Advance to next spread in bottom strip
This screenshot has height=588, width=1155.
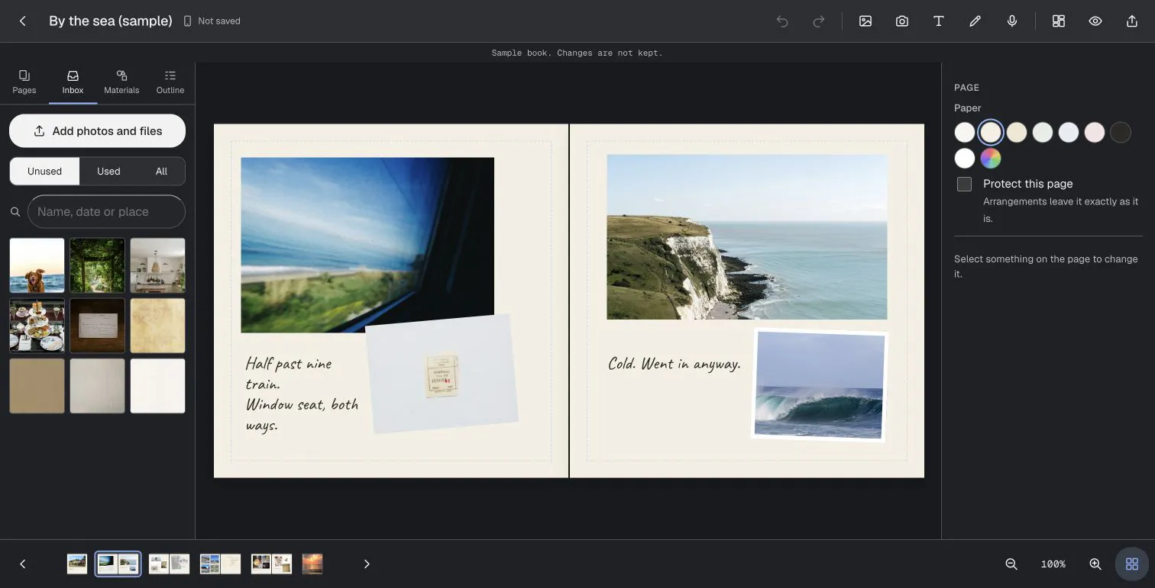367,564
